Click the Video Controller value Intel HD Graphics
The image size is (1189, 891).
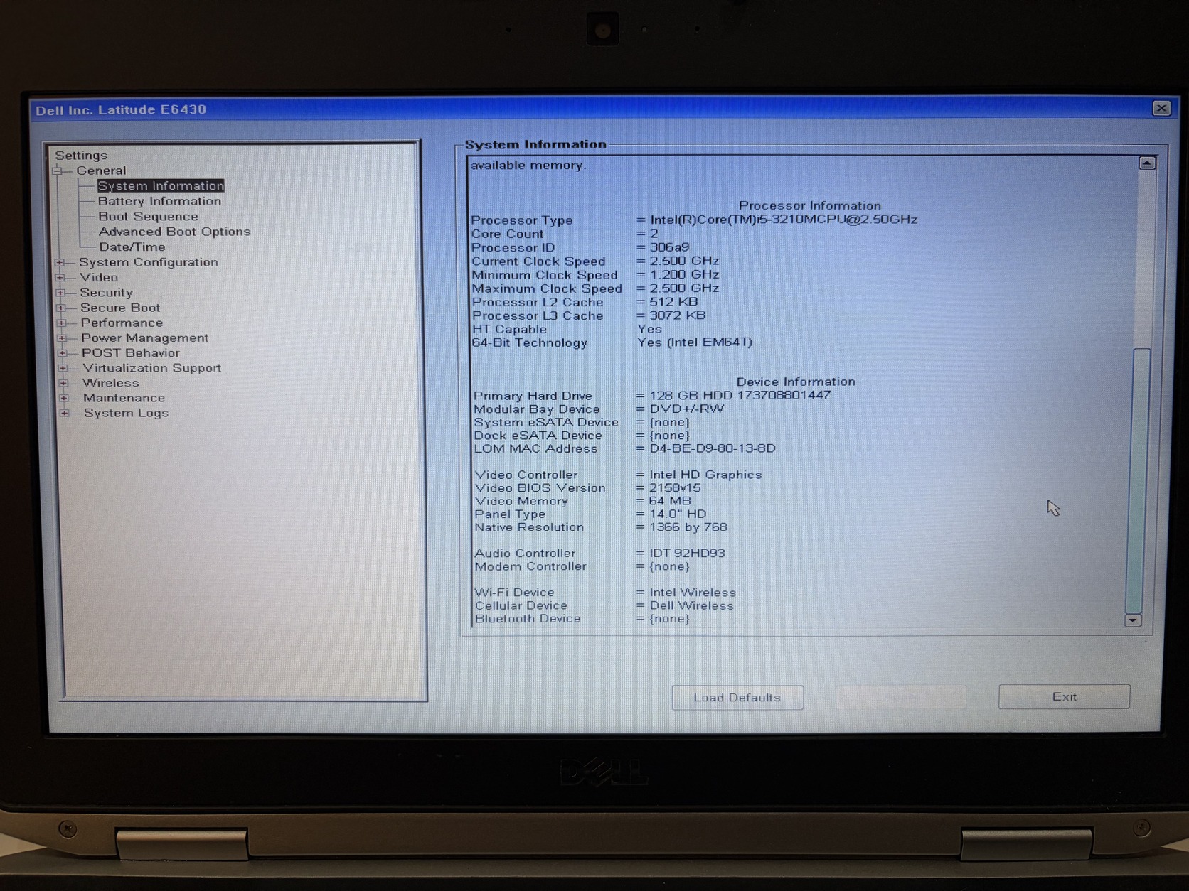point(705,475)
